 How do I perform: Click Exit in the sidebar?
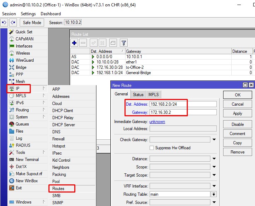click(28, 188)
